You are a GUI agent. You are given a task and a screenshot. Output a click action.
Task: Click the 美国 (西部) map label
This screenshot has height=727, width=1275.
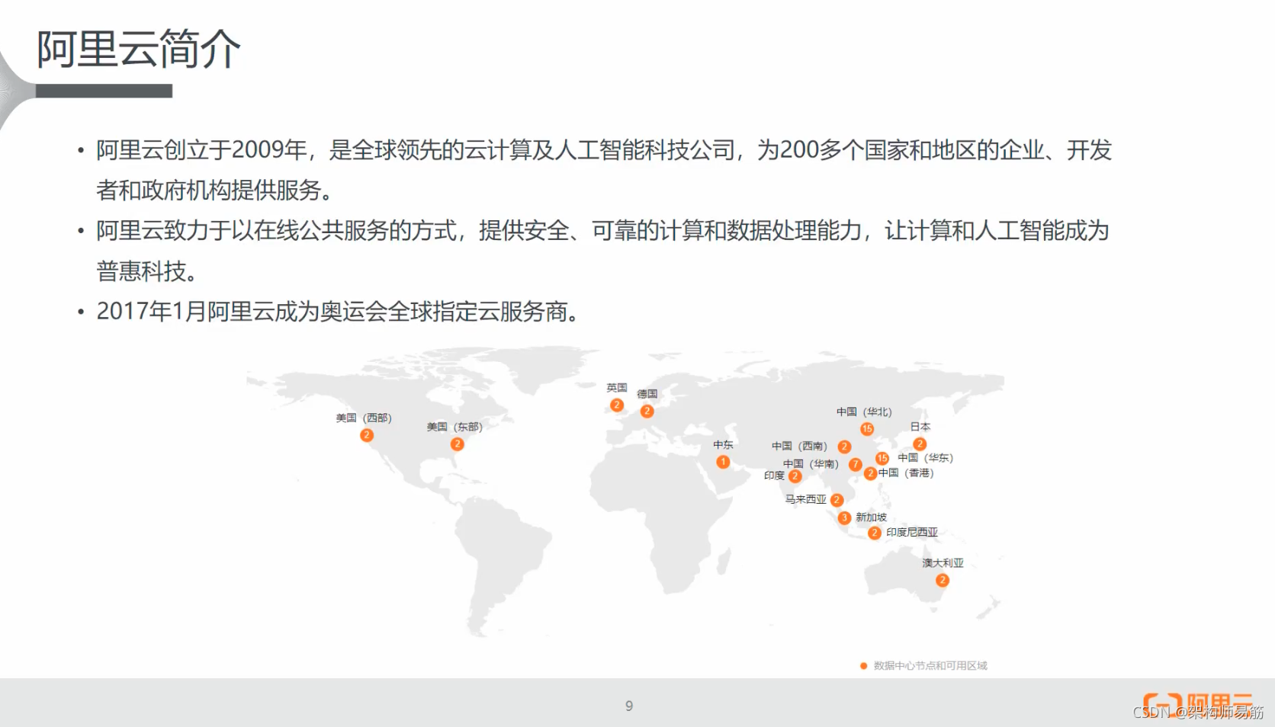click(x=364, y=418)
